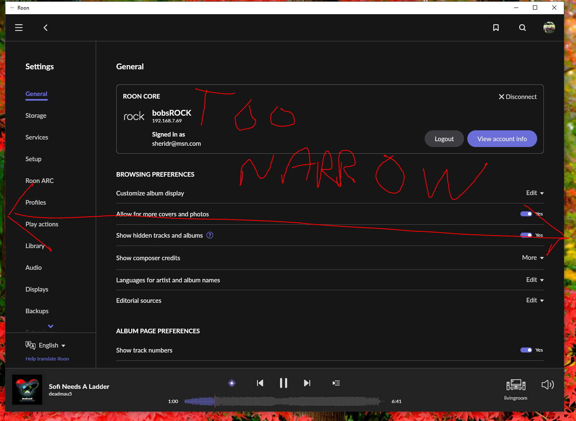Open the Play actions settings section

(x=42, y=224)
